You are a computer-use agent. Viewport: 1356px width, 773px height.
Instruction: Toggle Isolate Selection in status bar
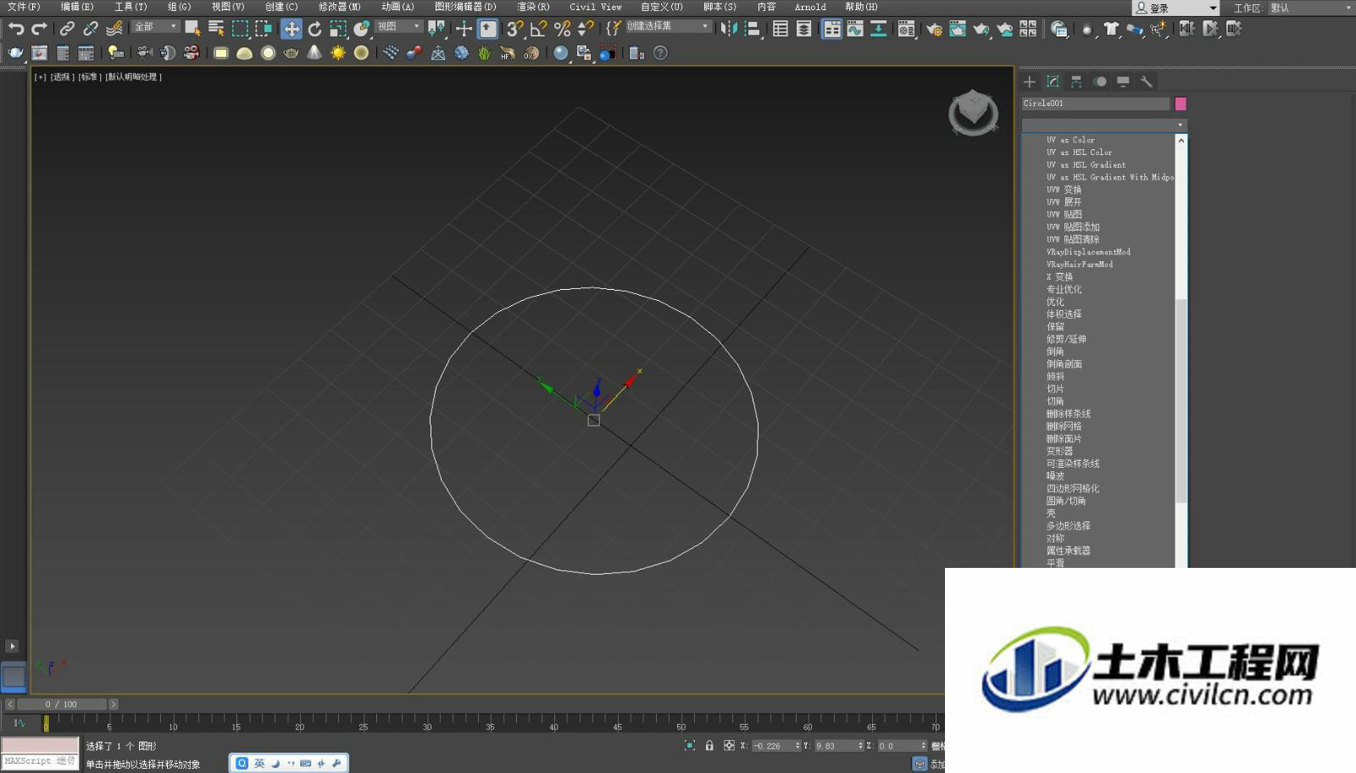690,746
